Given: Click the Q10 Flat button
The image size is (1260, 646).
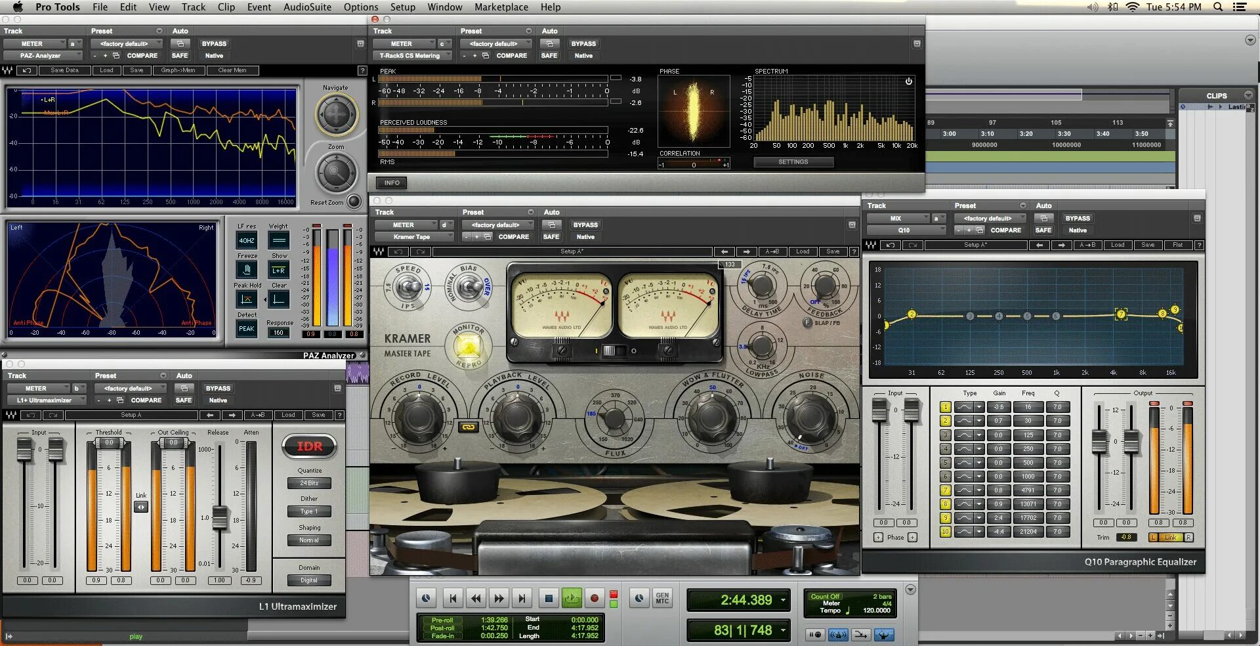Looking at the screenshot, I should [x=1178, y=245].
